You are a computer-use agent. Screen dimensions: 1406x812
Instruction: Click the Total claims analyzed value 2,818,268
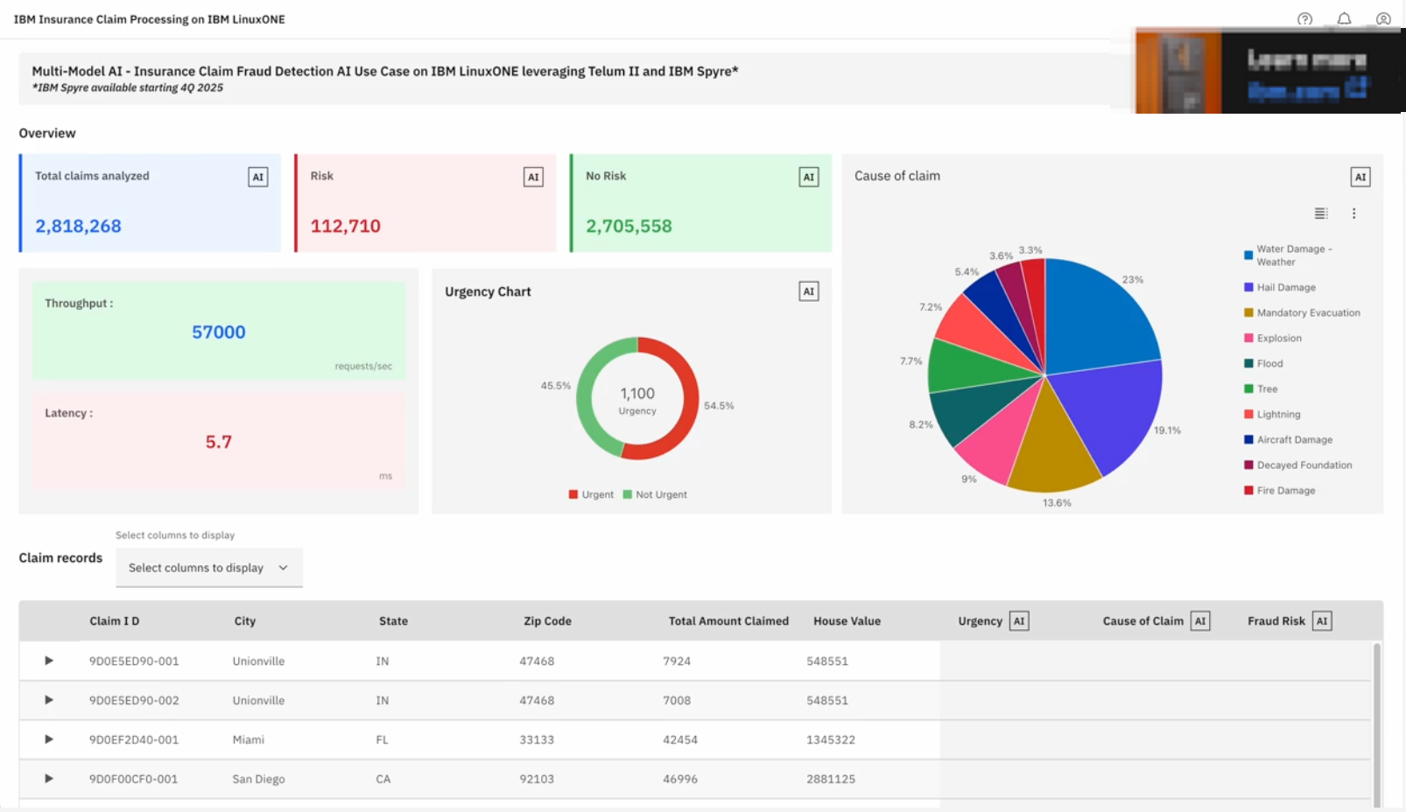pos(78,227)
